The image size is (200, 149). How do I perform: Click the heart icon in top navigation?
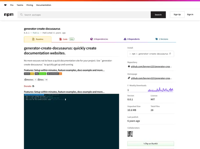pos(5,5)
